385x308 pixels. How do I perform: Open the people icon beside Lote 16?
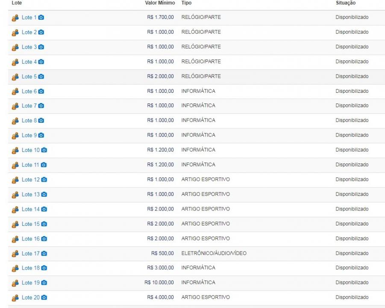[x=15, y=239]
